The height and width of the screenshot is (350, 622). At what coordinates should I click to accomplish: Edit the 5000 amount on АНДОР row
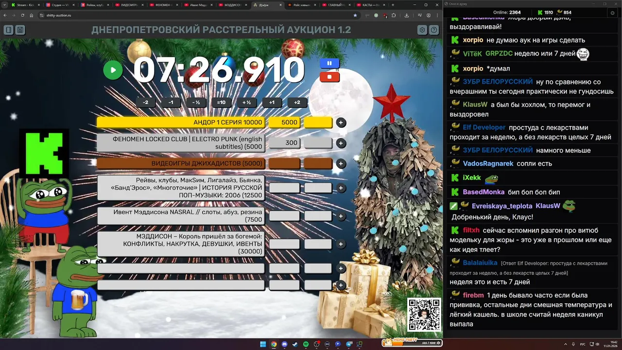tap(284, 122)
